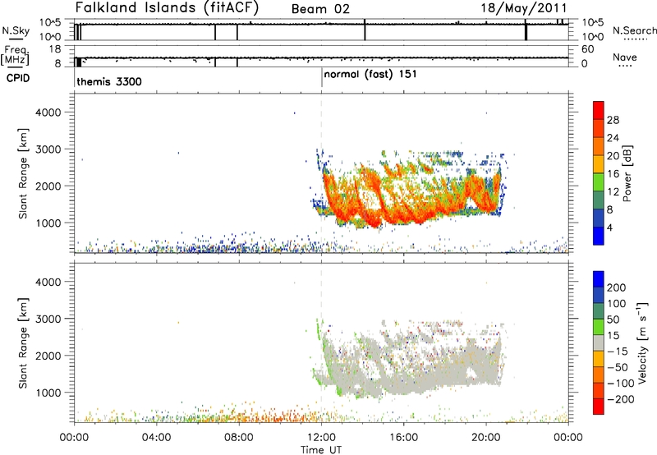The width and height of the screenshot is (657, 455).
Task: Click "Slant Range [km]" label of the velocity panel
Action: [x=23, y=343]
